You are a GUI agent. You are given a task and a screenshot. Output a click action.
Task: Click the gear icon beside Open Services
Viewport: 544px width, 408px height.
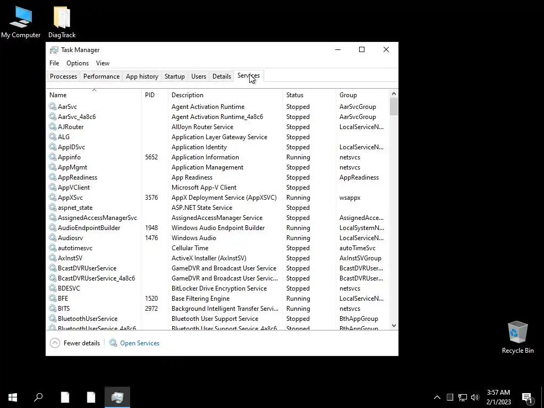coord(113,343)
